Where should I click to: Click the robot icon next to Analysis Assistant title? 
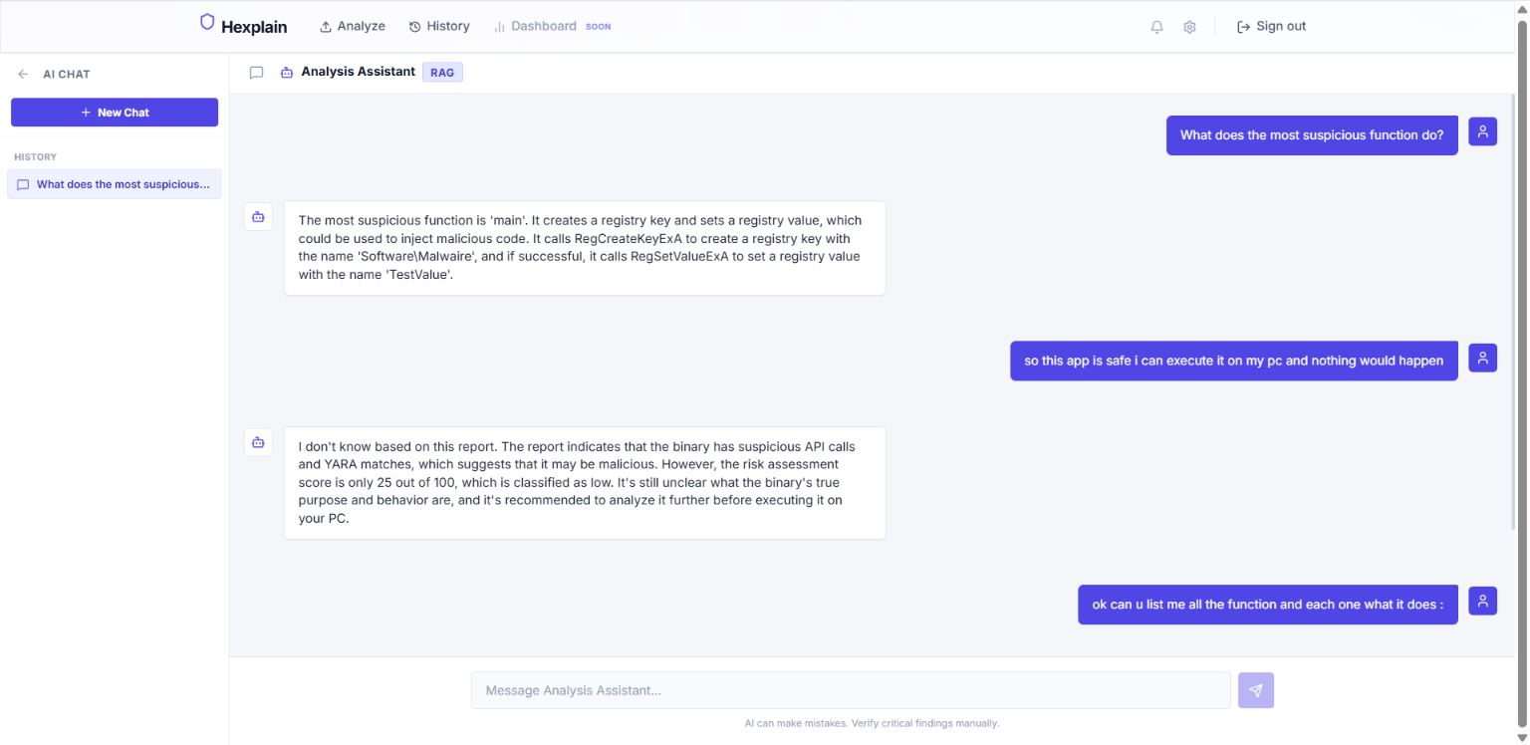[287, 73]
